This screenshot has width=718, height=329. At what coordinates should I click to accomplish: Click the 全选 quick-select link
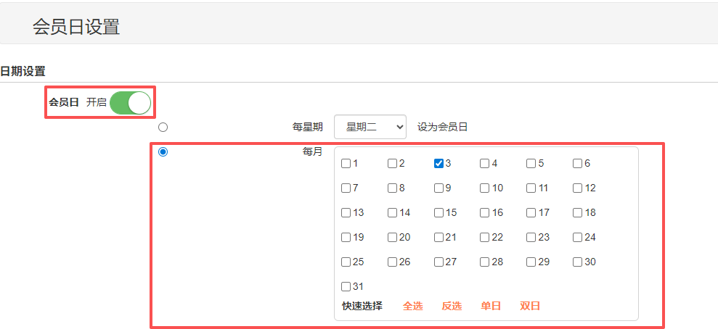pyautogui.click(x=412, y=306)
